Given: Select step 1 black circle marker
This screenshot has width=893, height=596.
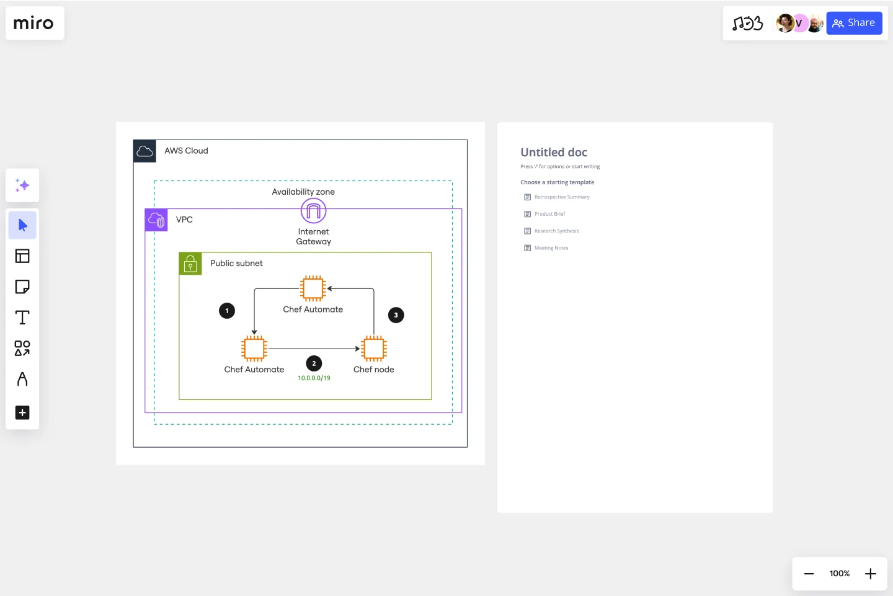Looking at the screenshot, I should (227, 311).
